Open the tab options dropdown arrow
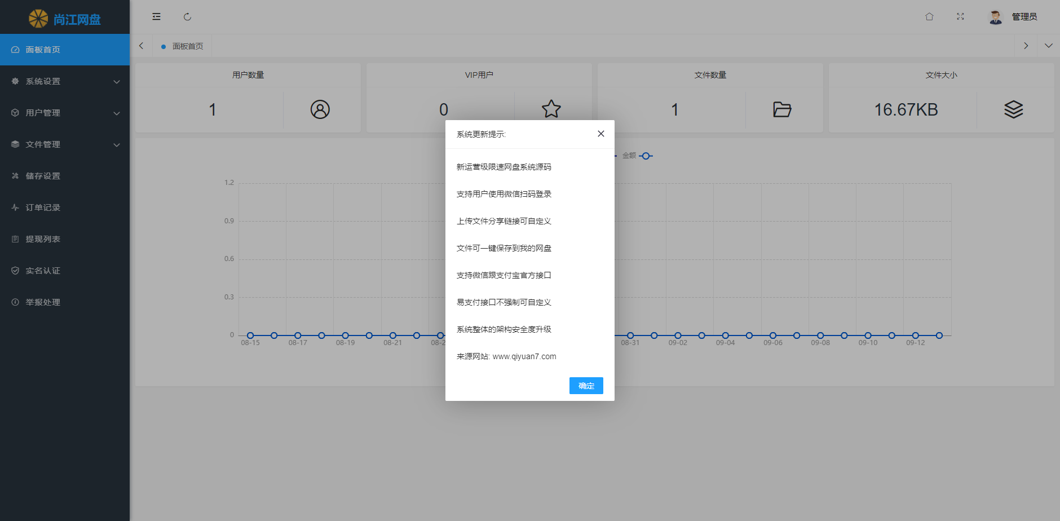 1048,46
